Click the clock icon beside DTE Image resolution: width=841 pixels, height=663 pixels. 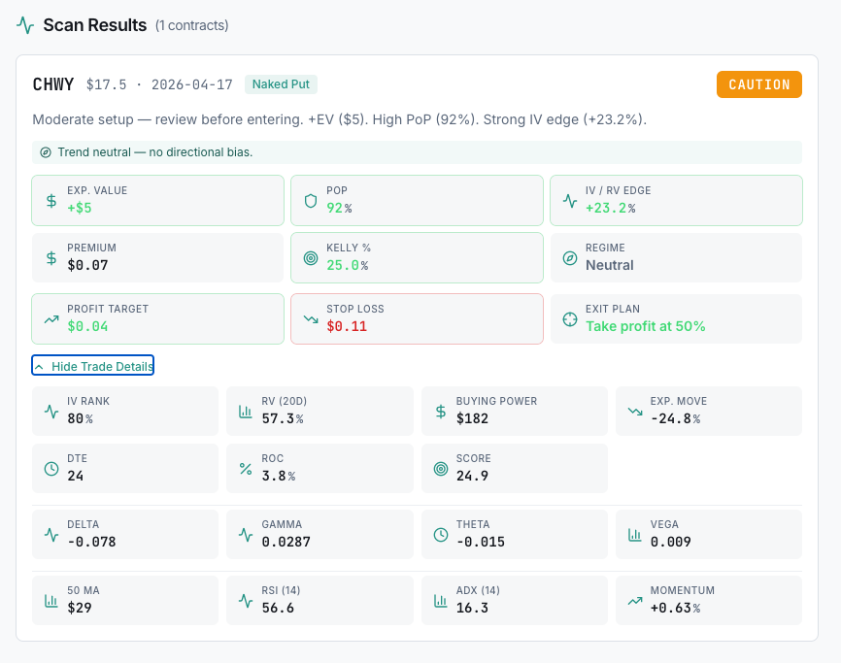pos(51,468)
